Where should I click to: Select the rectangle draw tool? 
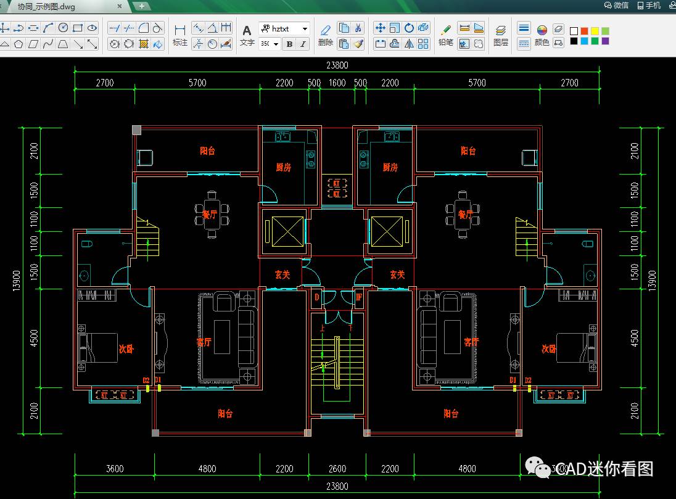(x=78, y=28)
